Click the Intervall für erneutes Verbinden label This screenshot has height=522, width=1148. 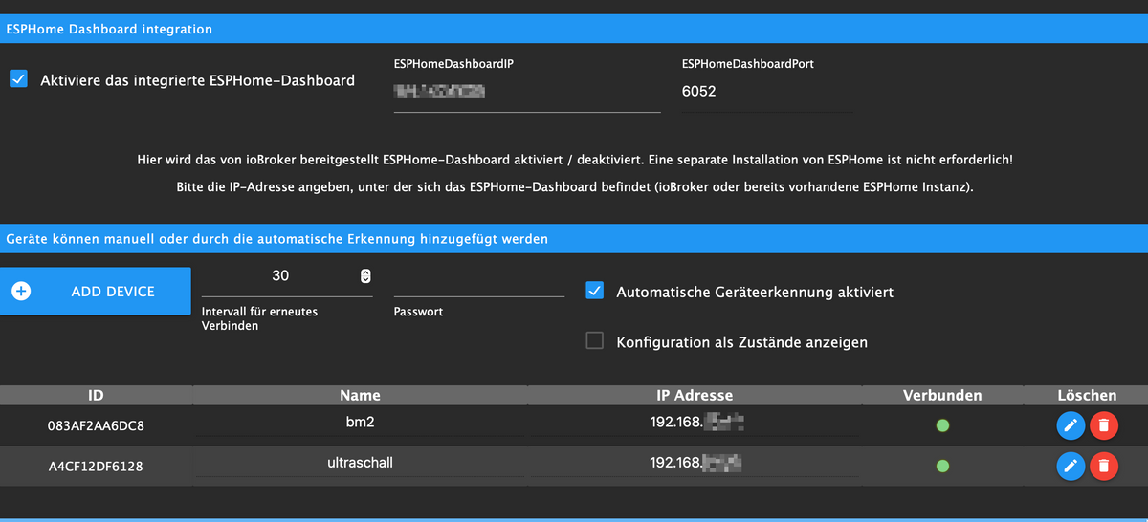point(259,318)
